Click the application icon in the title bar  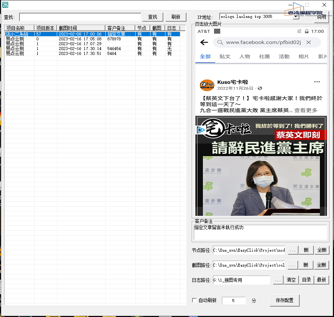(5, 5)
